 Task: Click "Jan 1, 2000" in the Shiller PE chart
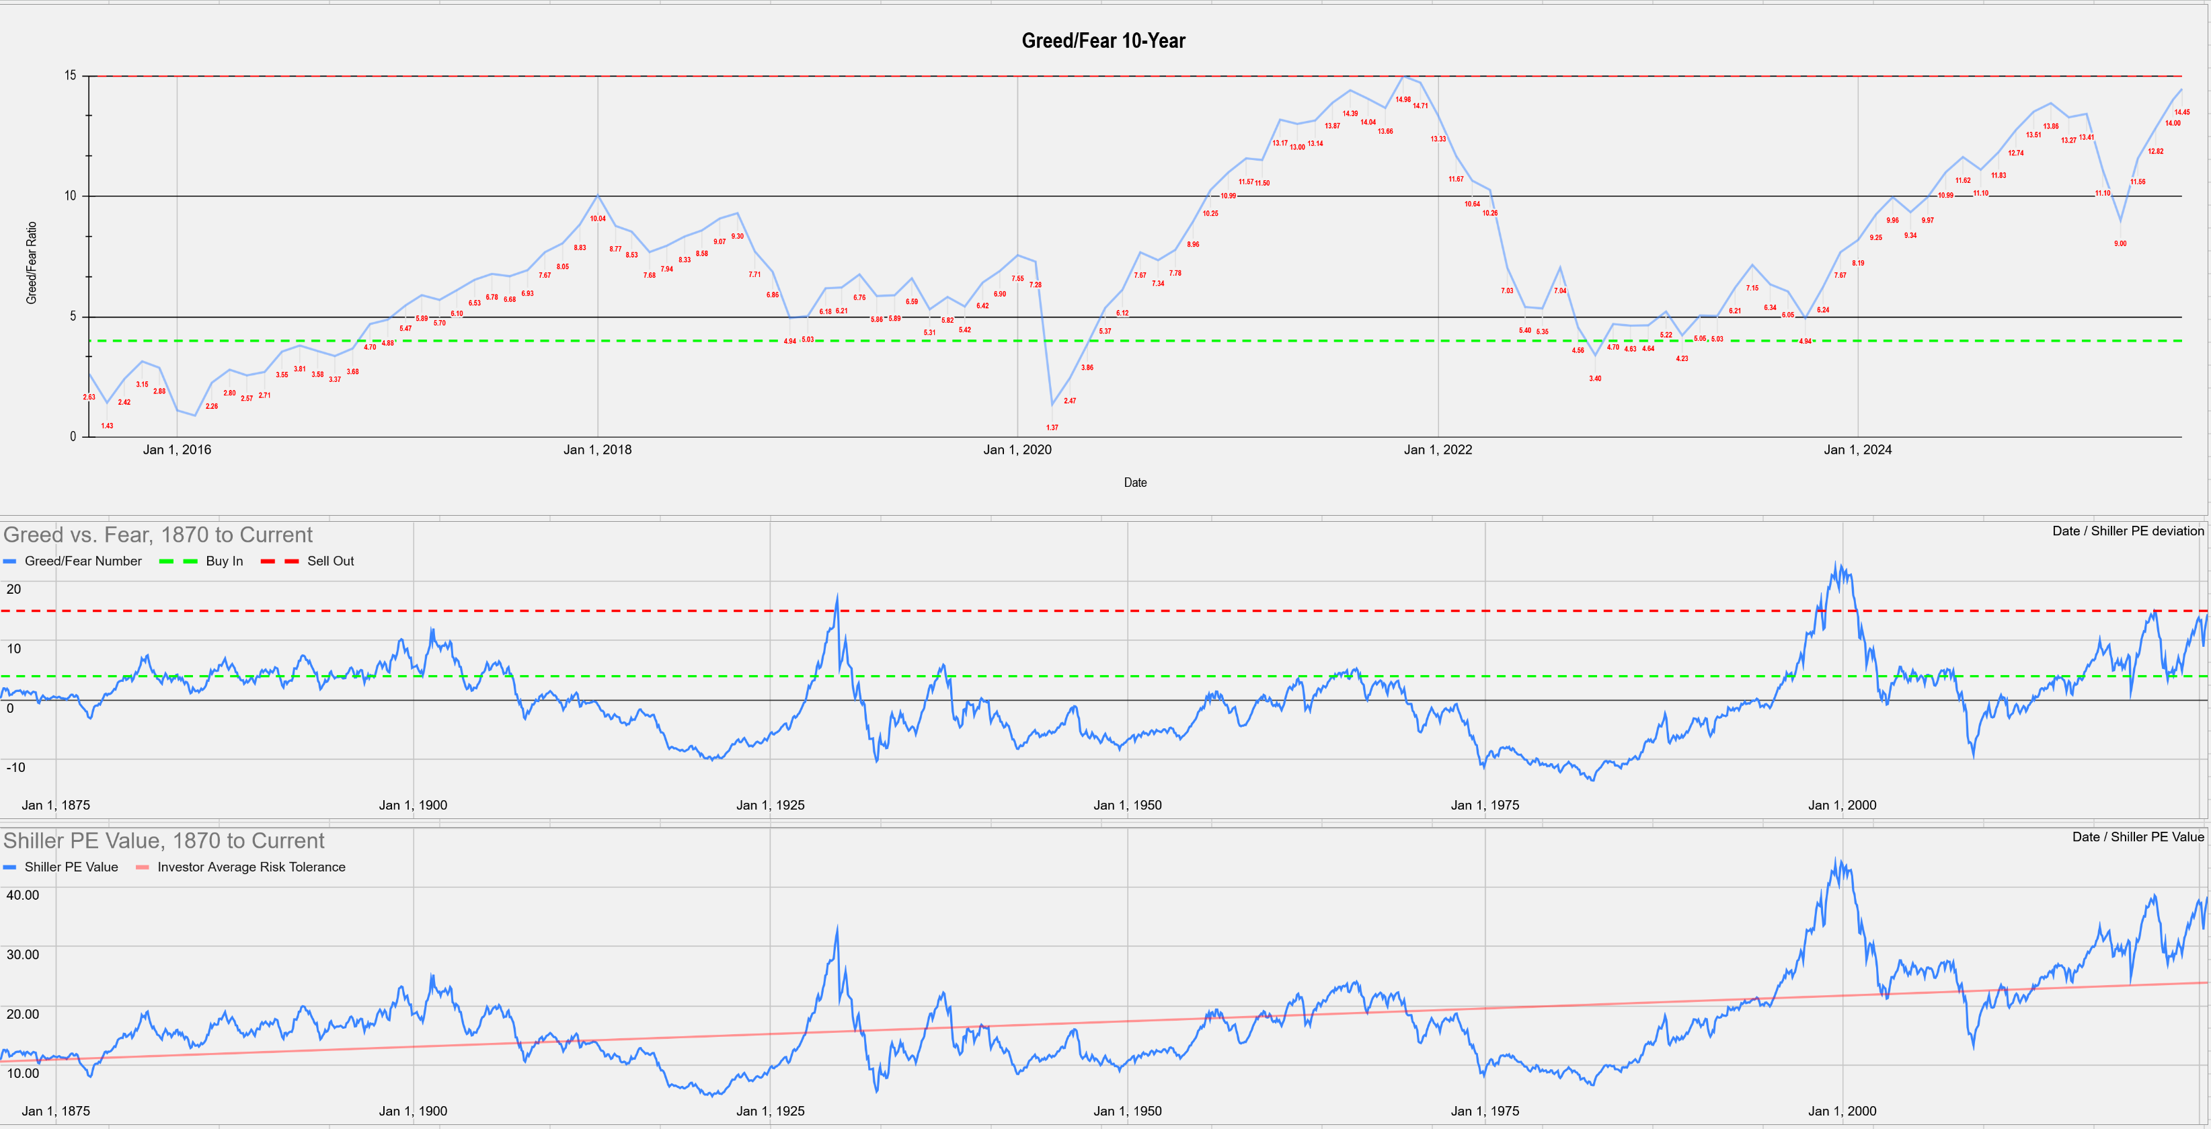click(x=1842, y=1110)
